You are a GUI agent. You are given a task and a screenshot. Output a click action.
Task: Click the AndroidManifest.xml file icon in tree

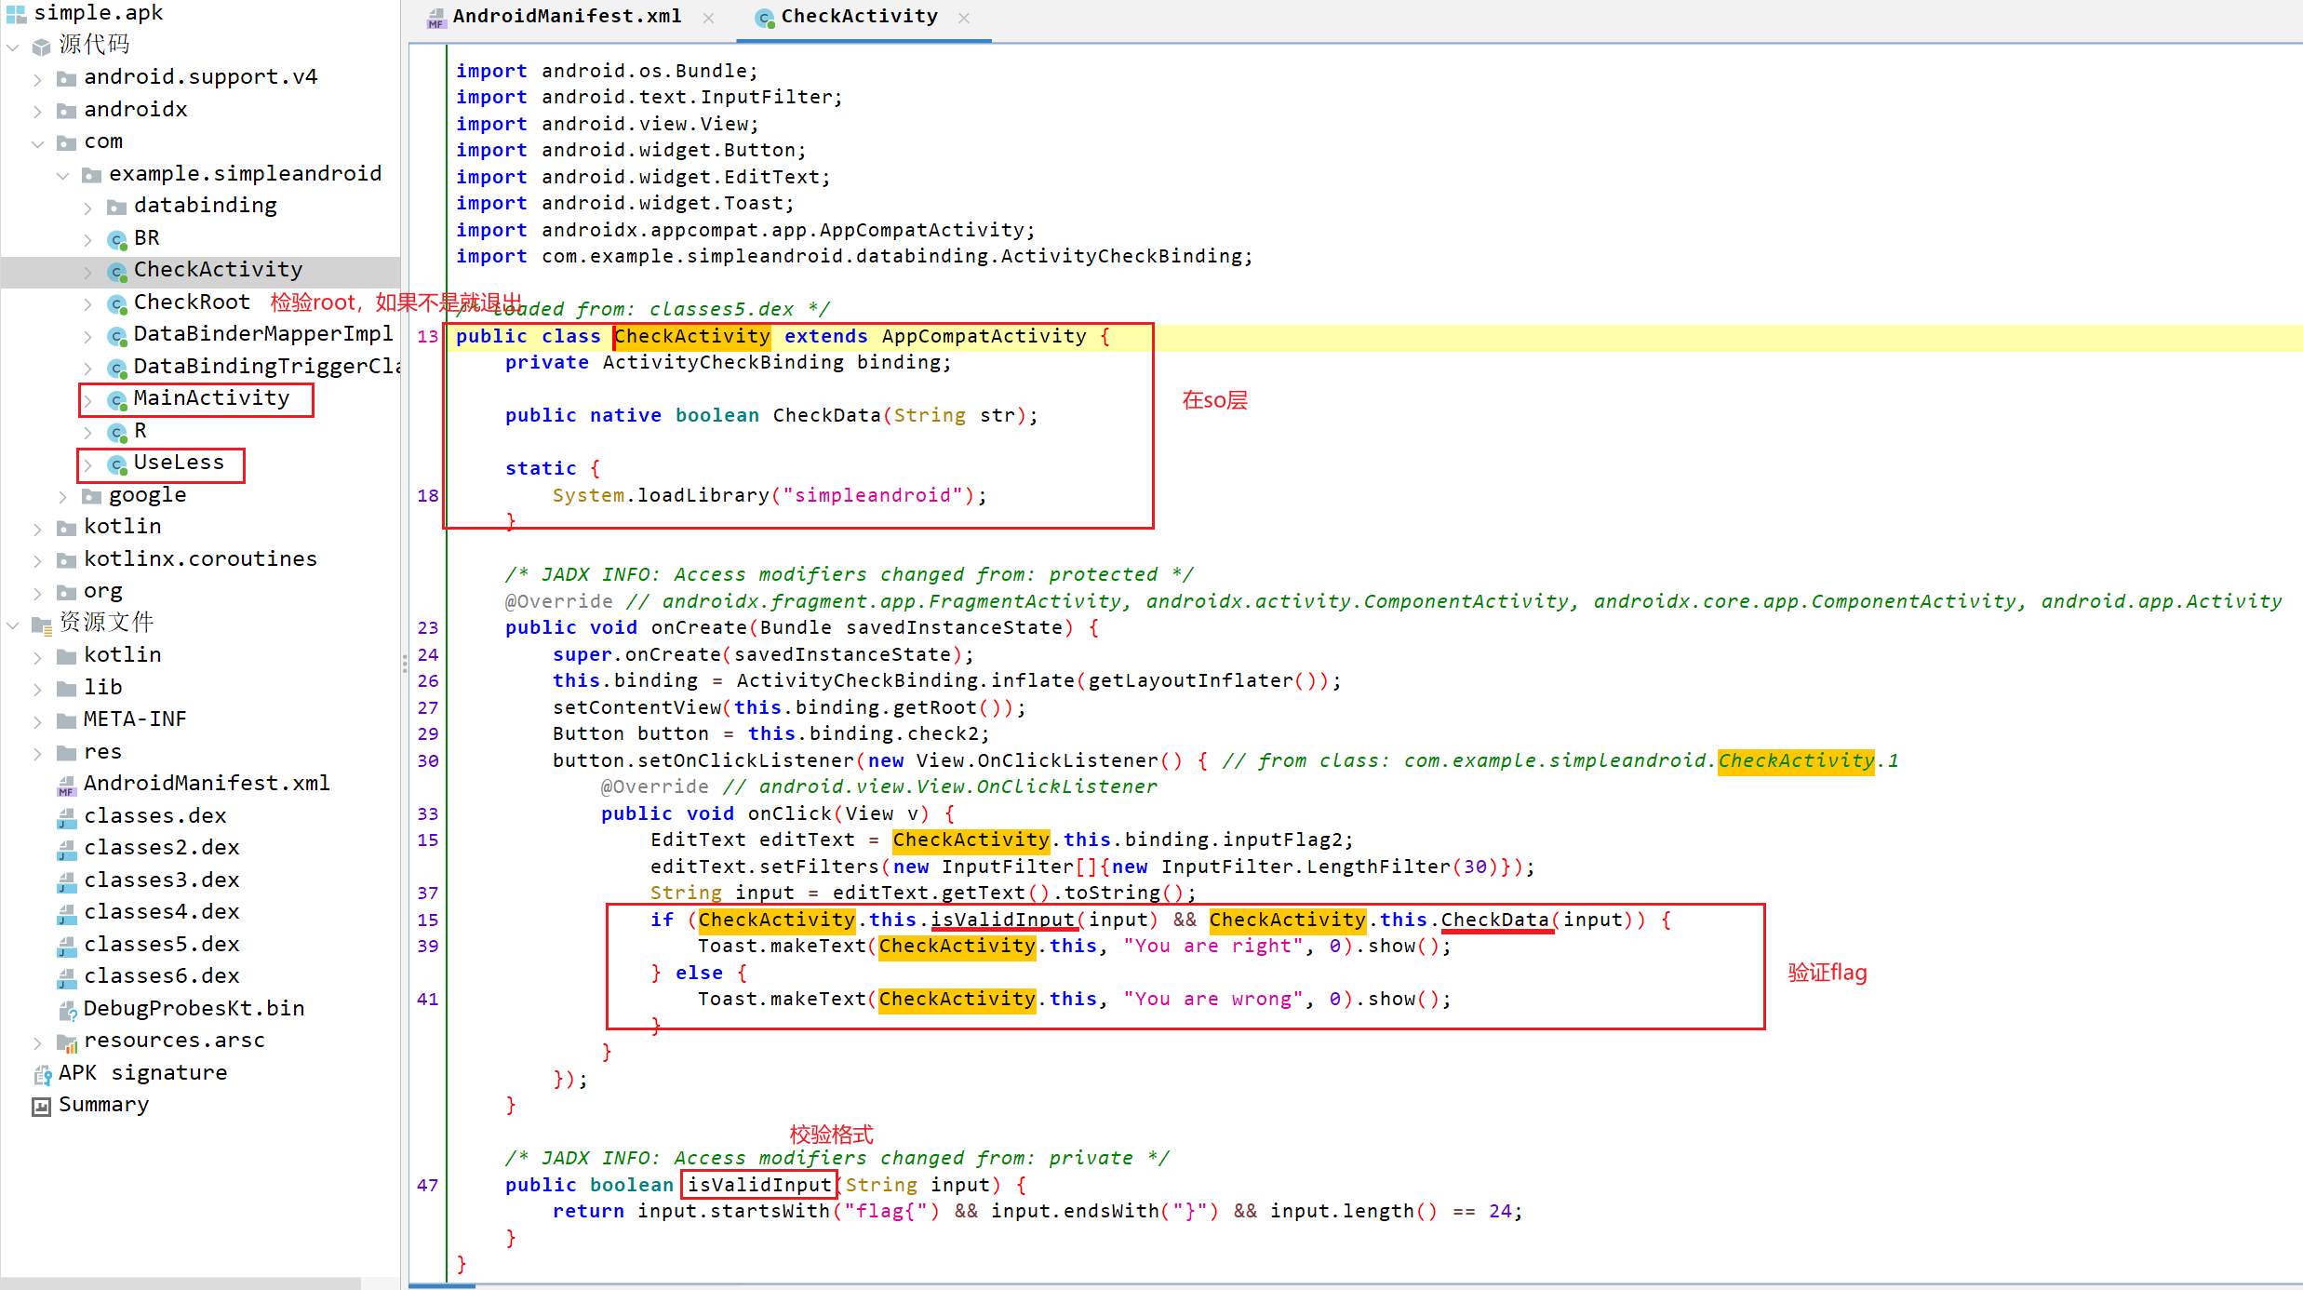[67, 786]
